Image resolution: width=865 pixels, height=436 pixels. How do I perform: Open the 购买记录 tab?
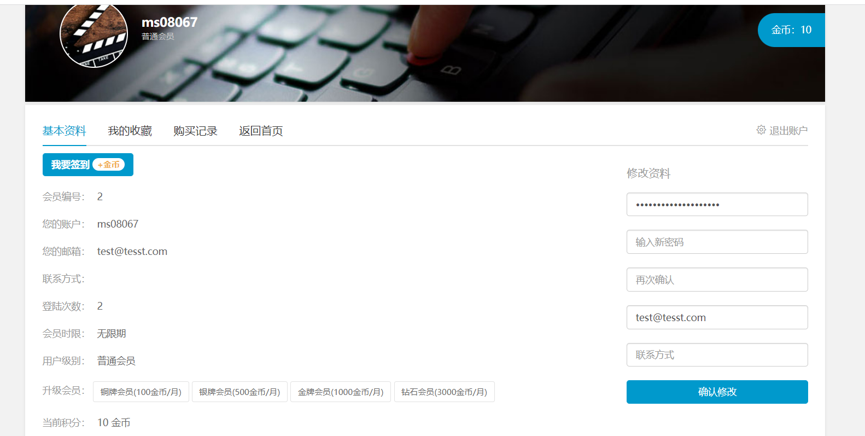click(195, 131)
